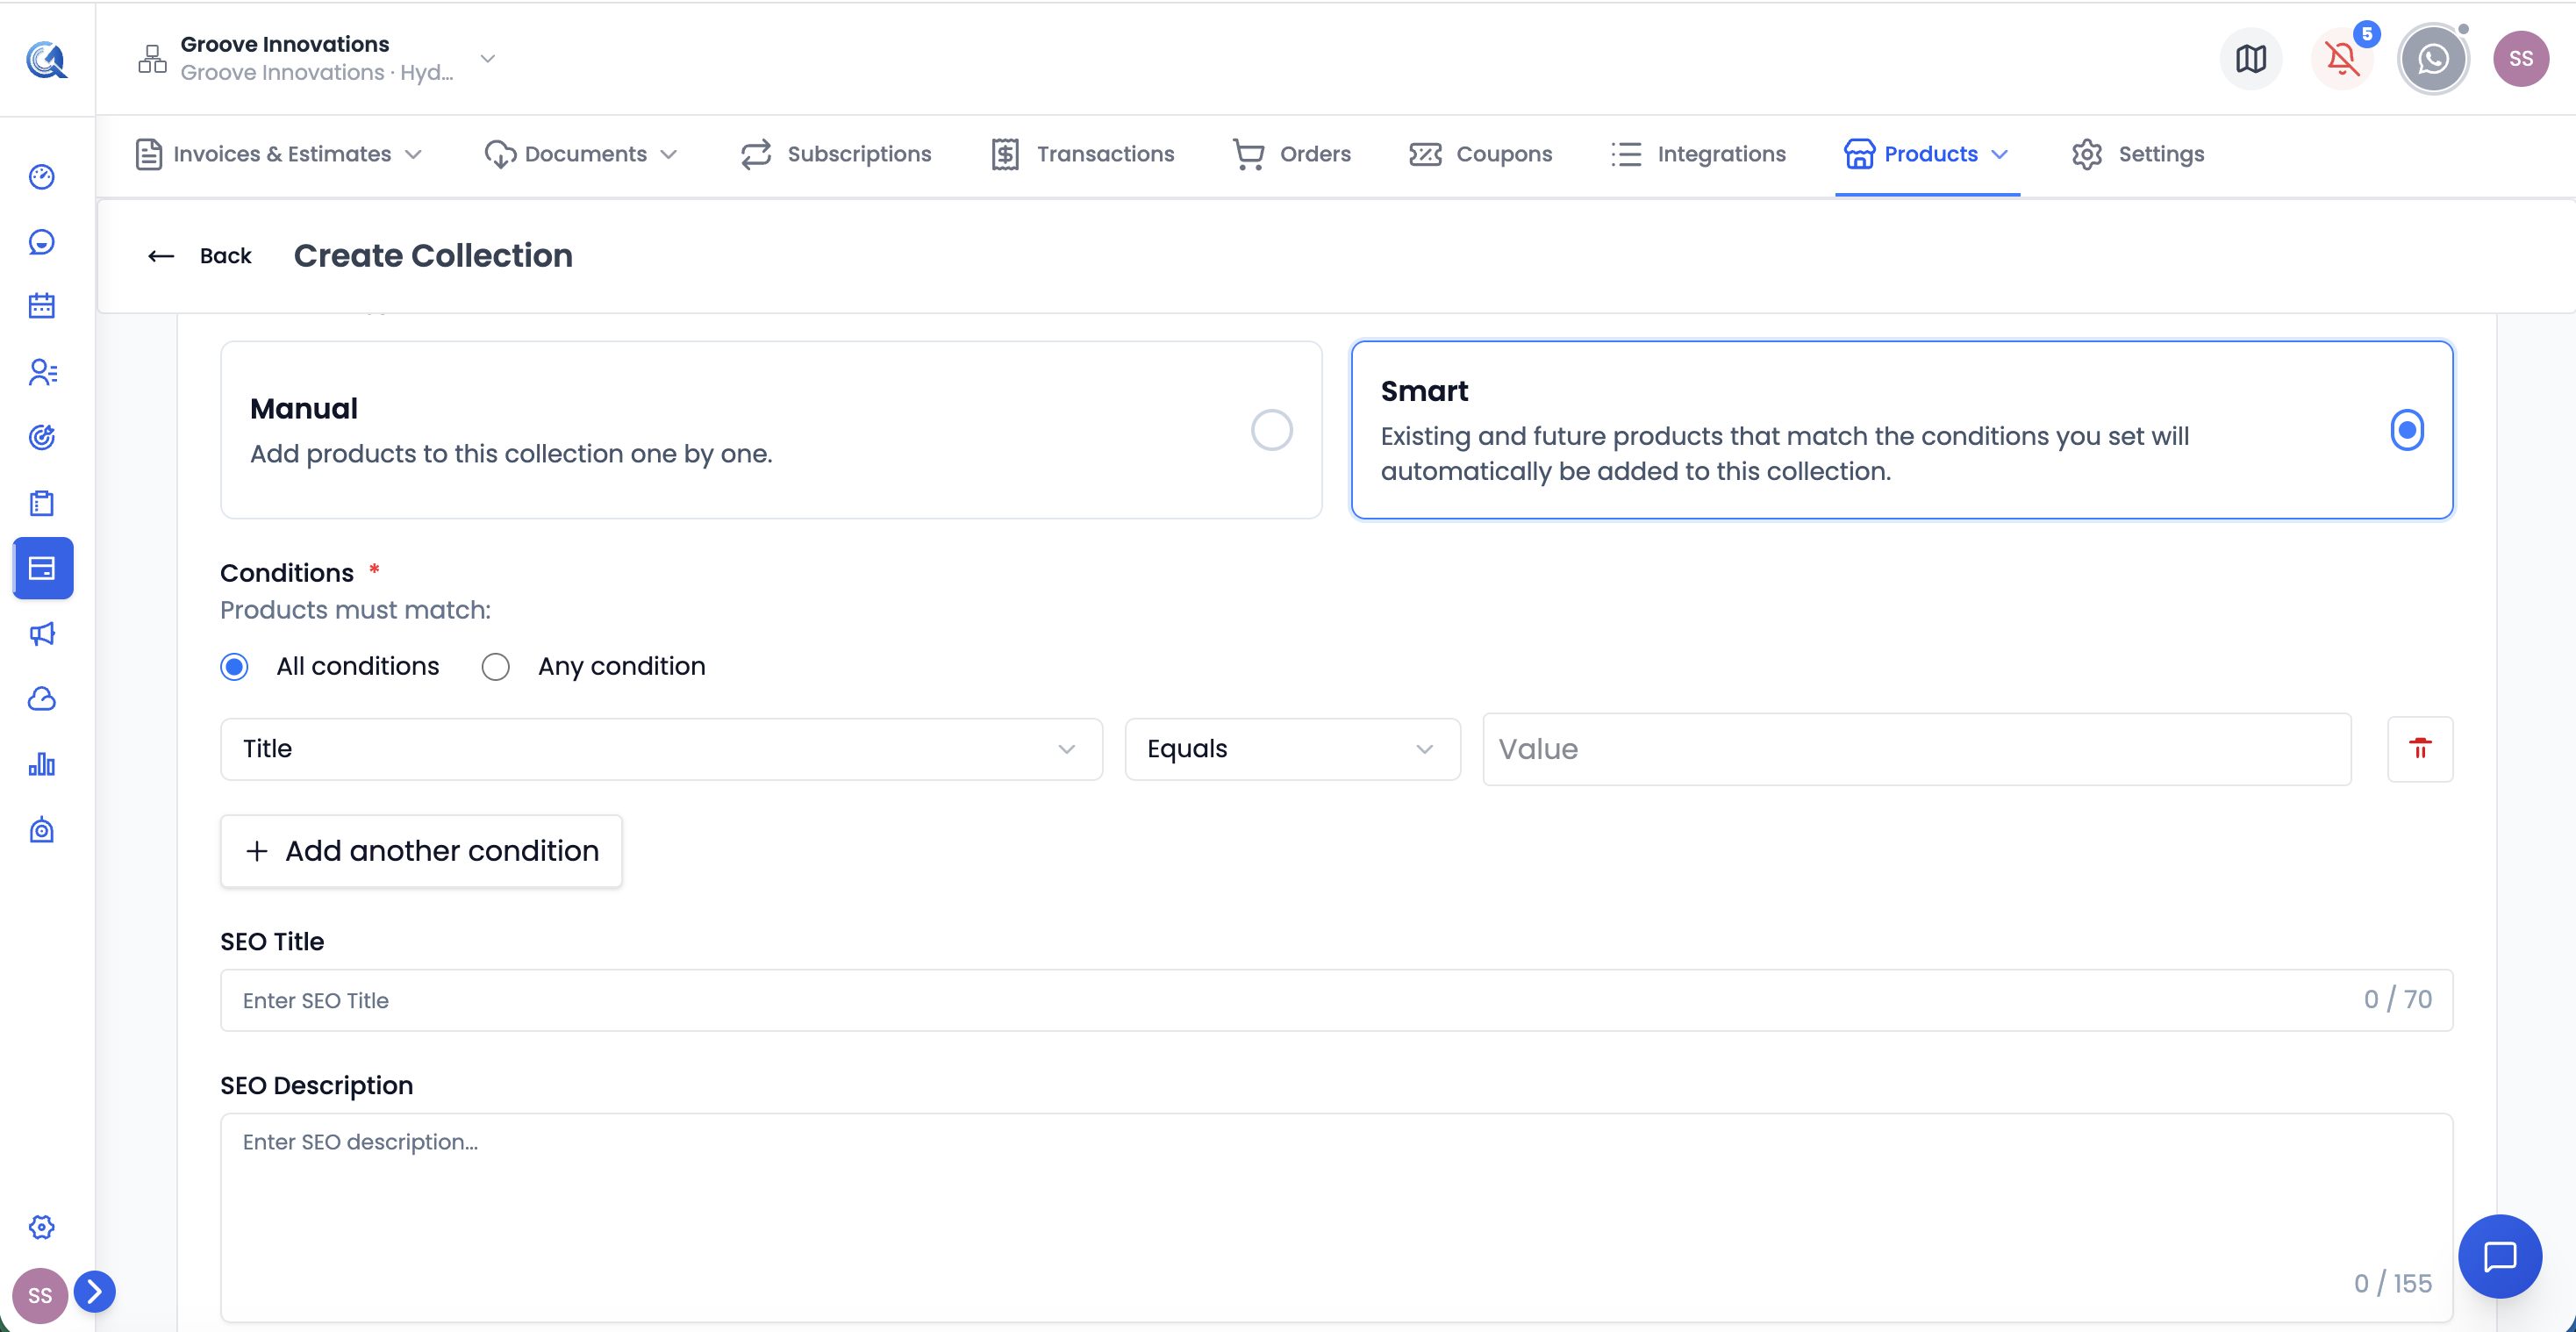2576x1332 pixels.
Task: Open muted notifications bell with badge 5
Action: 2343,59
